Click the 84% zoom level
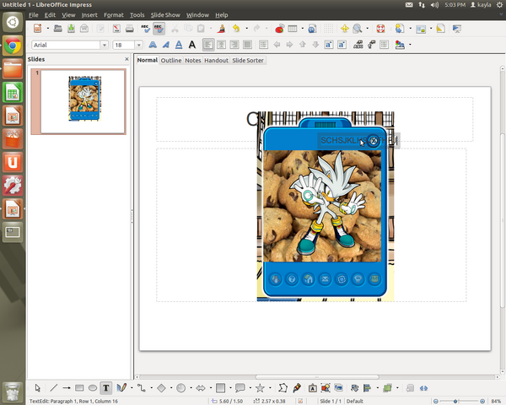This screenshot has height=405, width=506. [x=496, y=401]
